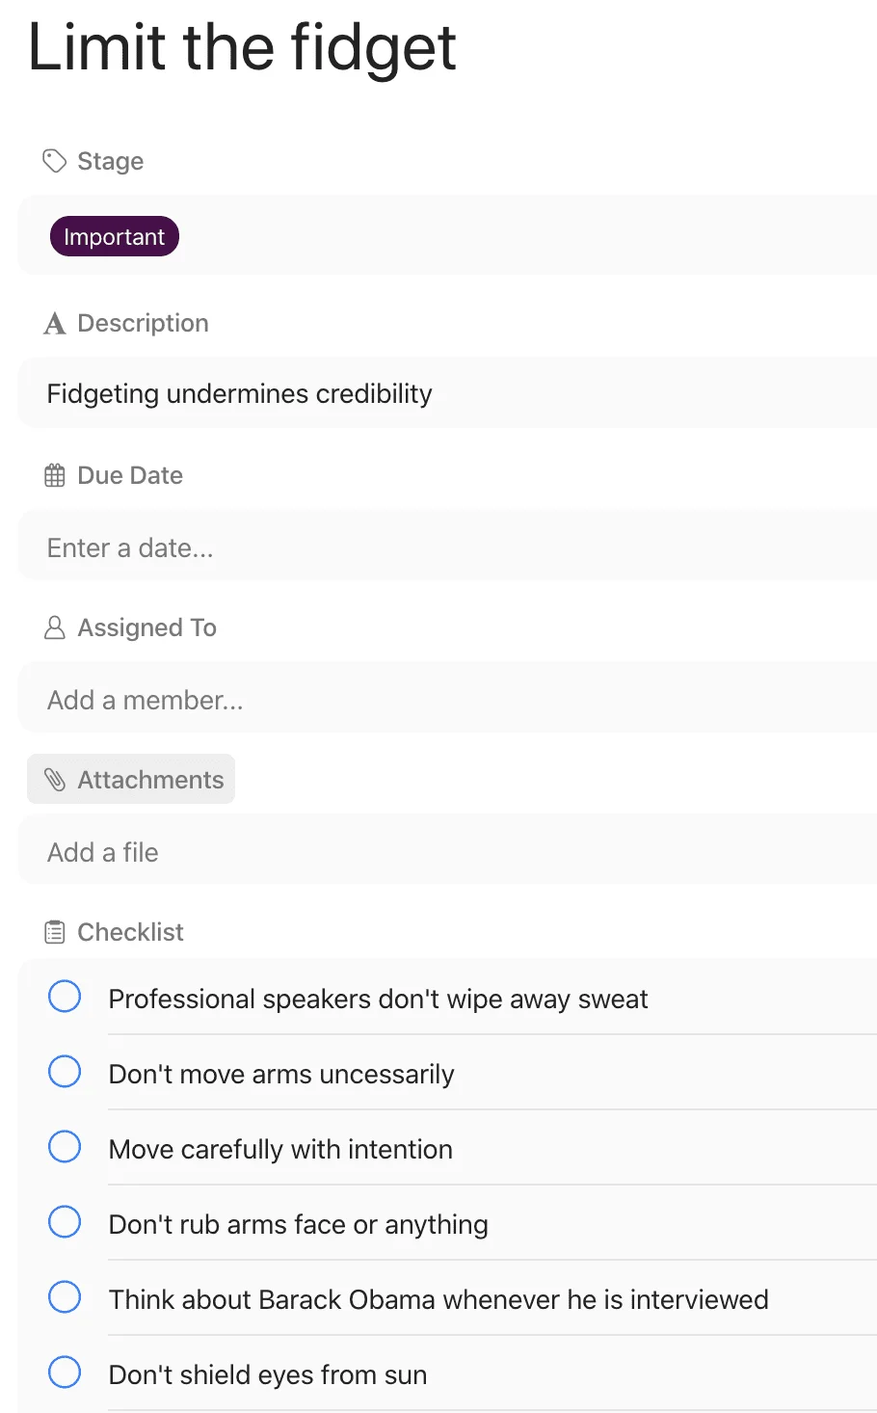Click the Stage tag icon

coord(55,161)
